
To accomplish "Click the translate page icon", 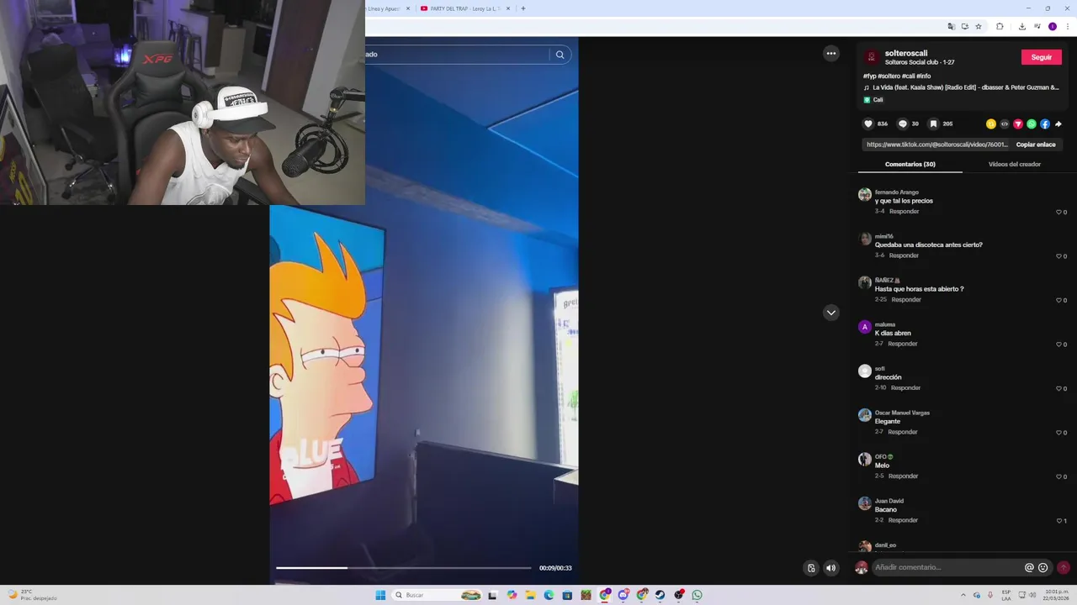I will 952,26.
